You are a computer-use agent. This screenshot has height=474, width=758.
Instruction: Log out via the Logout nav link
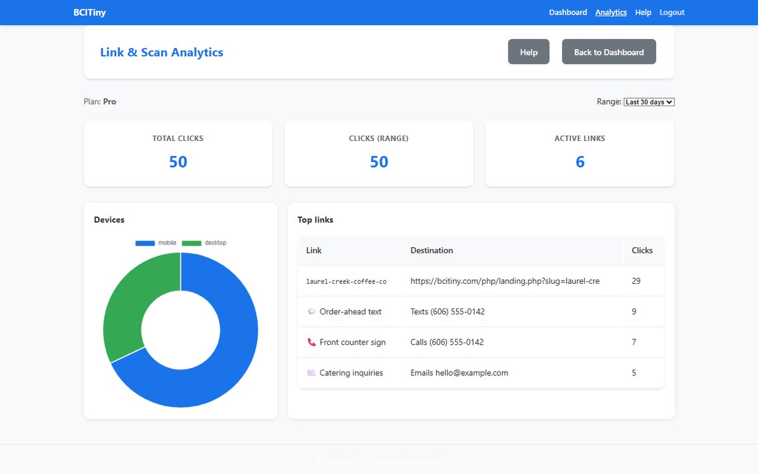click(672, 13)
